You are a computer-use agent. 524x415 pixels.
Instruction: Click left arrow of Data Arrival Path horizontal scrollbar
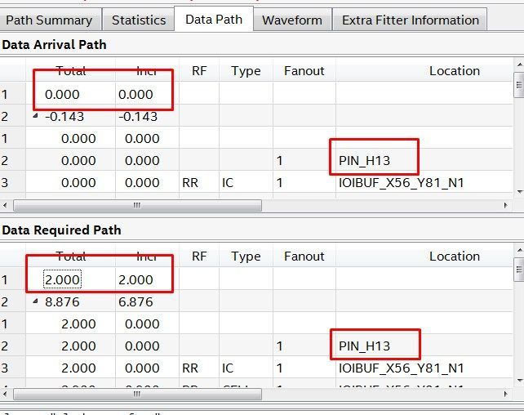[7, 206]
